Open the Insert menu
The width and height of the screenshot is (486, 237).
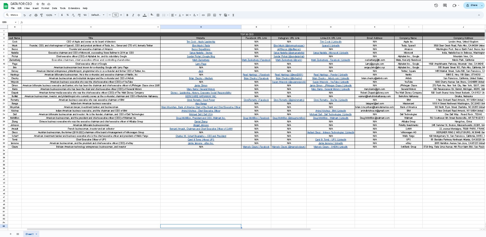pyautogui.click(x=36, y=8)
